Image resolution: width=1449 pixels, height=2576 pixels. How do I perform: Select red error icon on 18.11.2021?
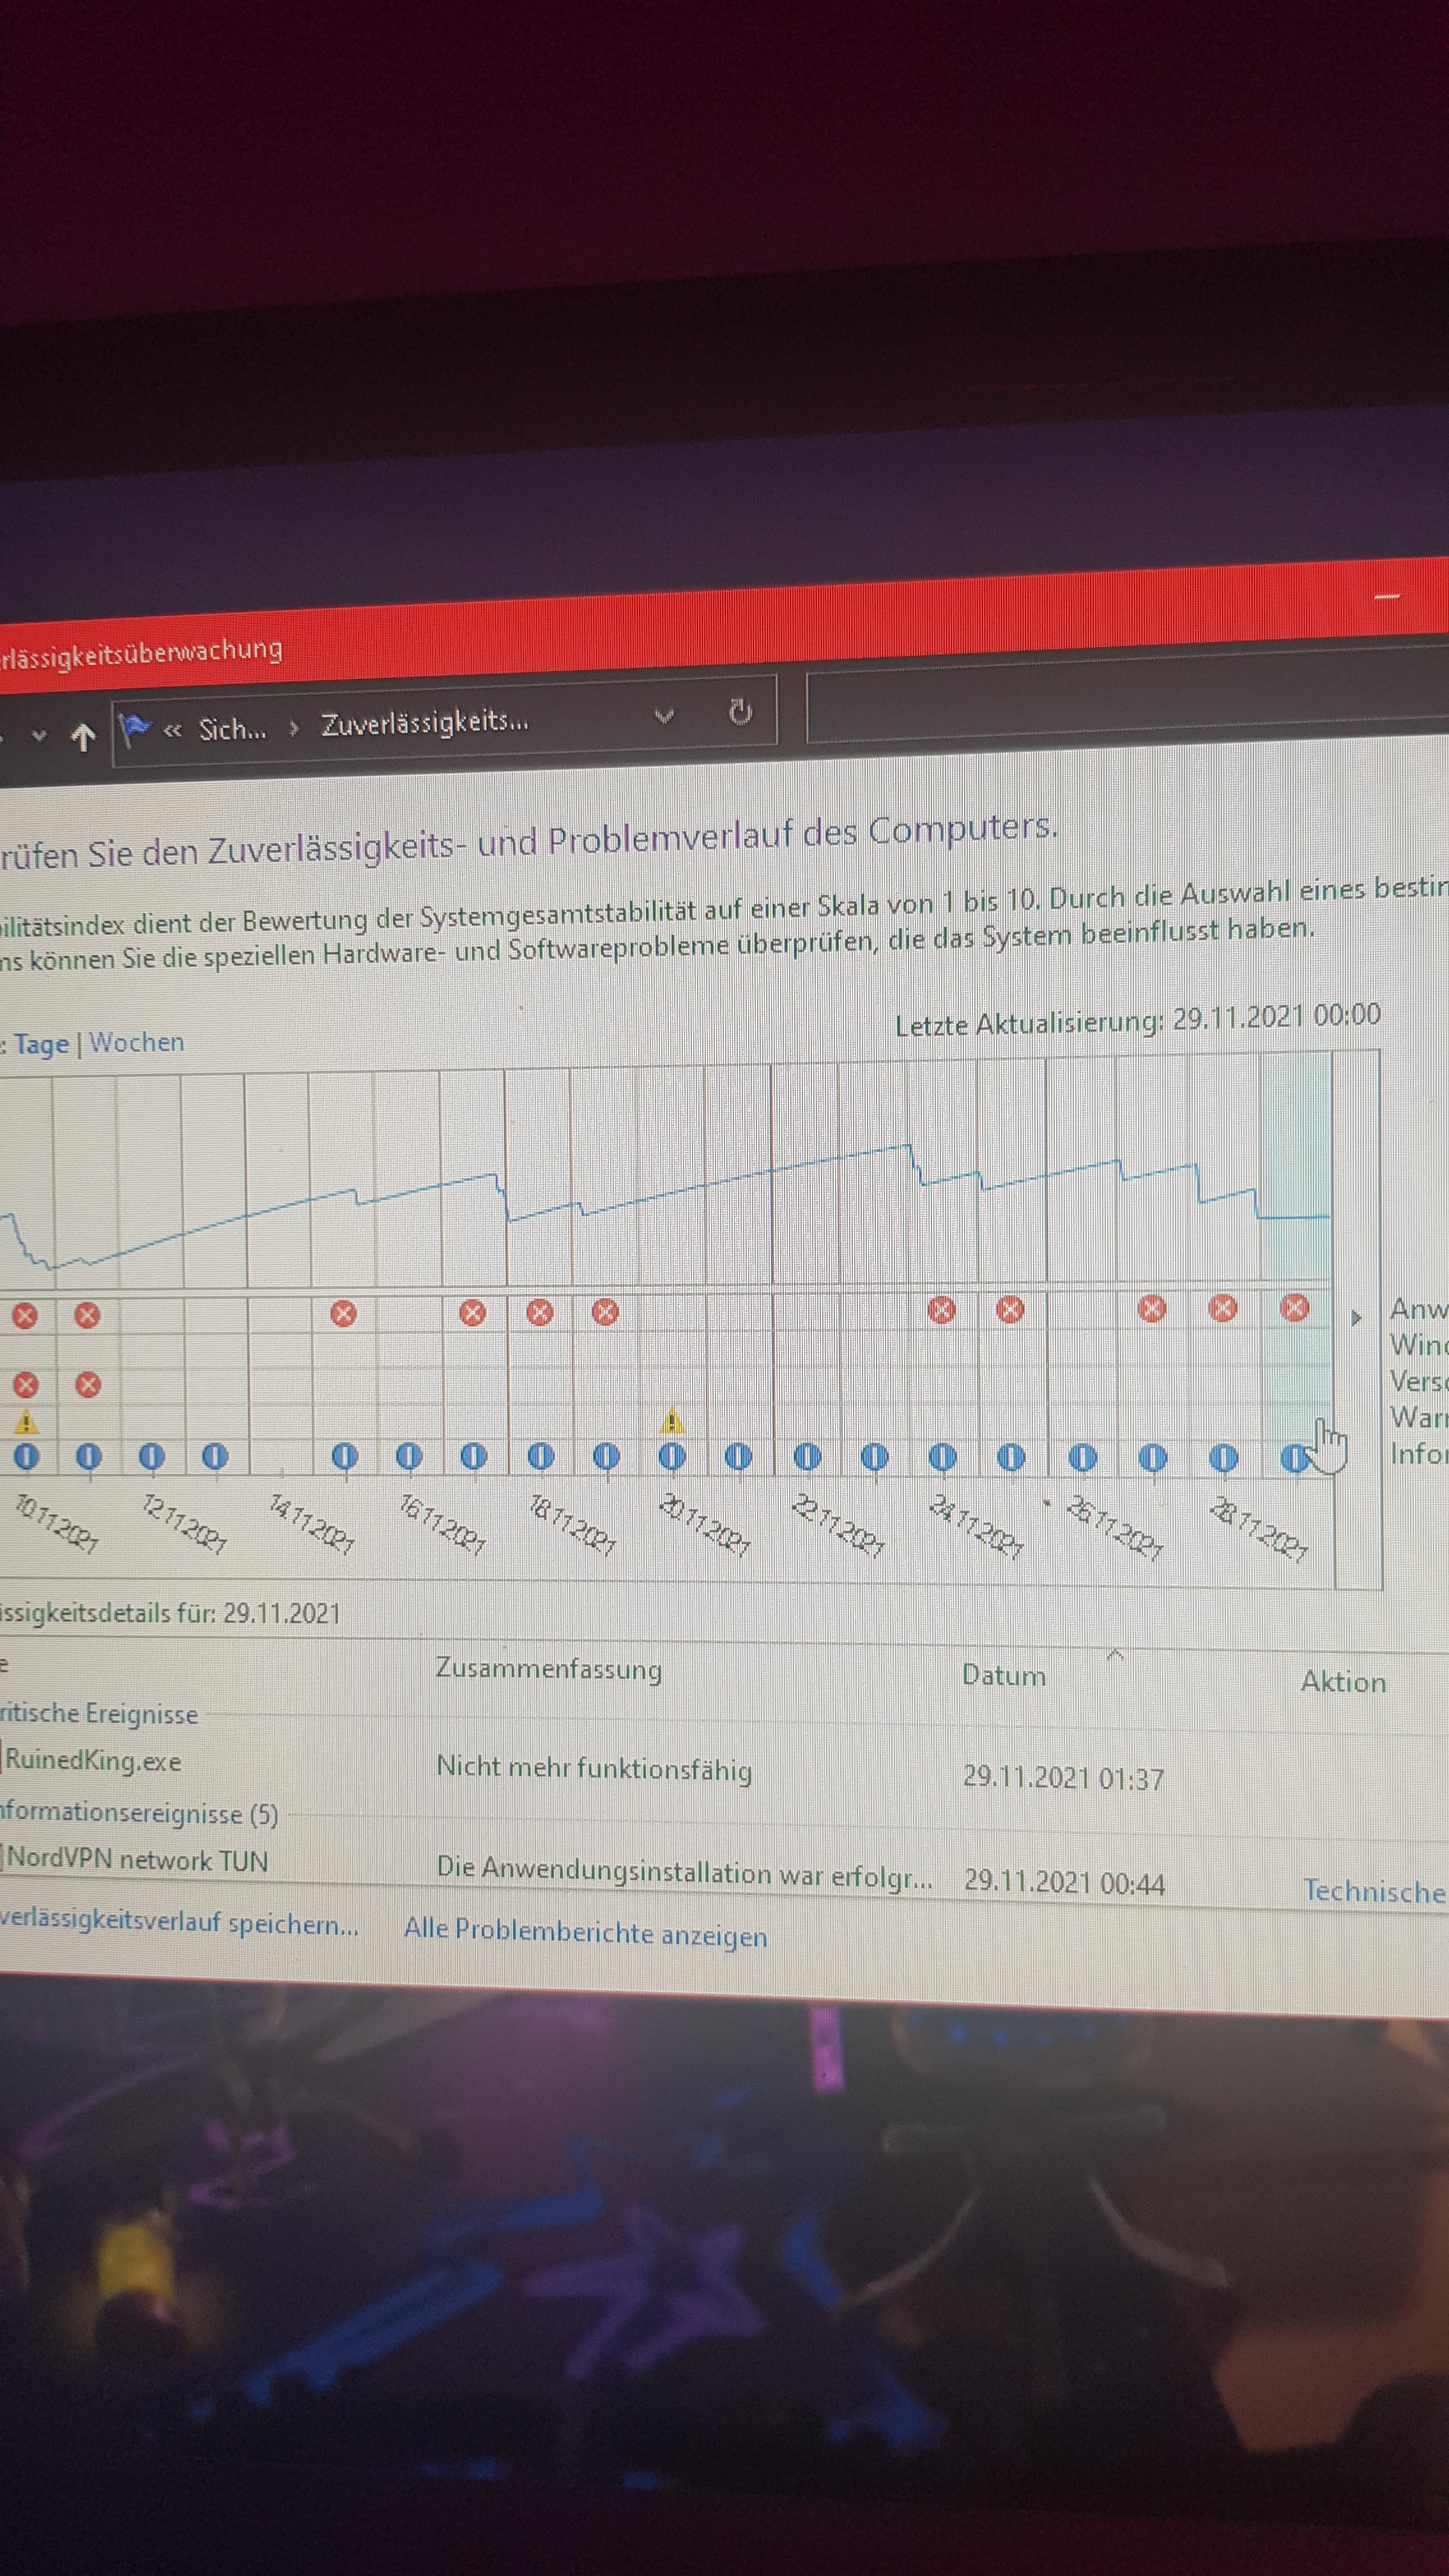pyautogui.click(x=540, y=1312)
